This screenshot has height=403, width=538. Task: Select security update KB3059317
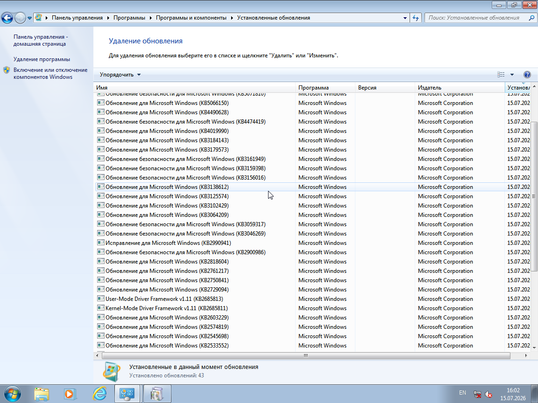click(312, 224)
